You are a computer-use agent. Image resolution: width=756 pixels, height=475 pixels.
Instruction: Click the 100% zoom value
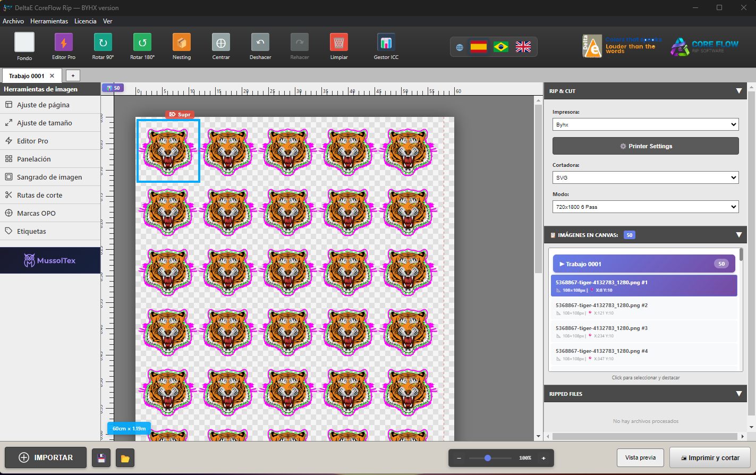pyautogui.click(x=525, y=458)
